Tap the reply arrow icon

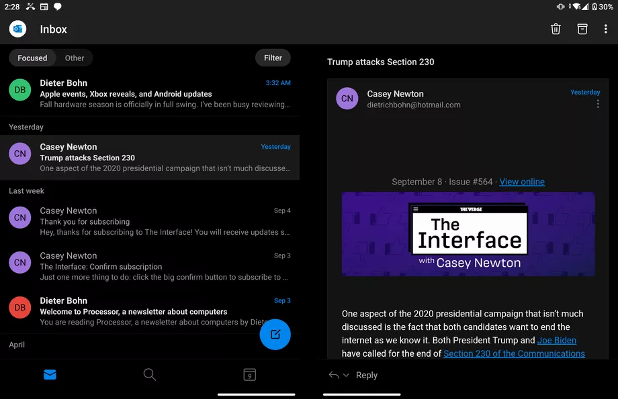point(333,375)
